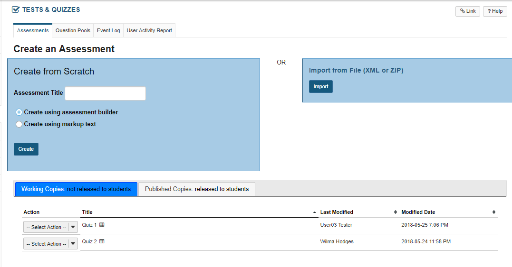Focus the Assessment Title text field
This screenshot has width=512, height=267.
[105, 93]
